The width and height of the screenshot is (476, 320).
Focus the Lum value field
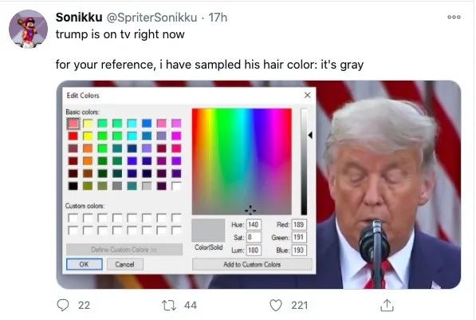(x=254, y=250)
